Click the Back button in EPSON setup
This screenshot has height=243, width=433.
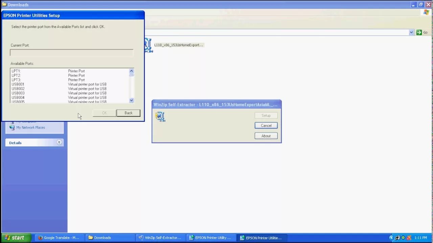click(128, 113)
